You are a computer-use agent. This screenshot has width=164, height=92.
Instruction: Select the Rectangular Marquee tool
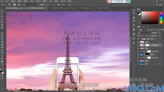pyautogui.click(x=2, y=14)
